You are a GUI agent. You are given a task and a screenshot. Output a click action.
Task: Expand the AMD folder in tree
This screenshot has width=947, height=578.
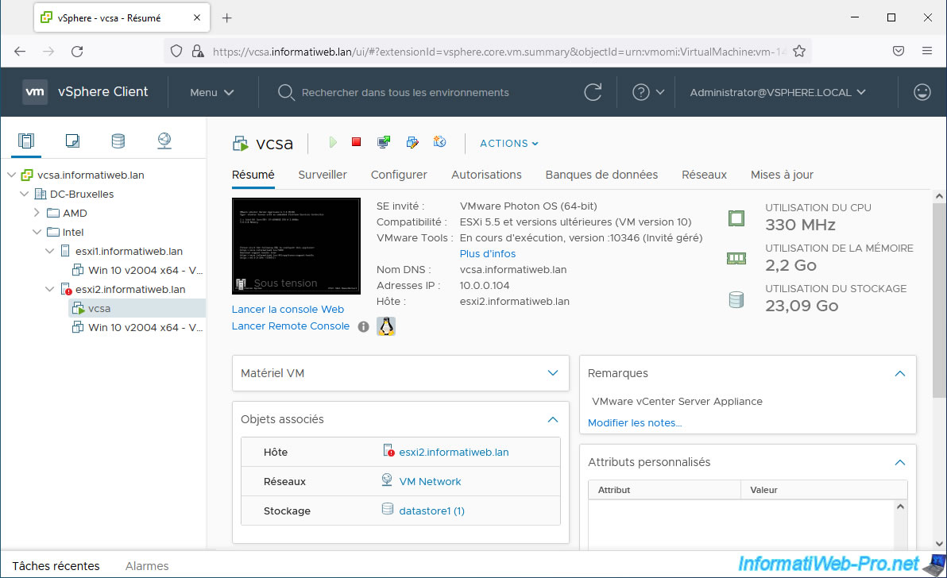click(x=37, y=213)
